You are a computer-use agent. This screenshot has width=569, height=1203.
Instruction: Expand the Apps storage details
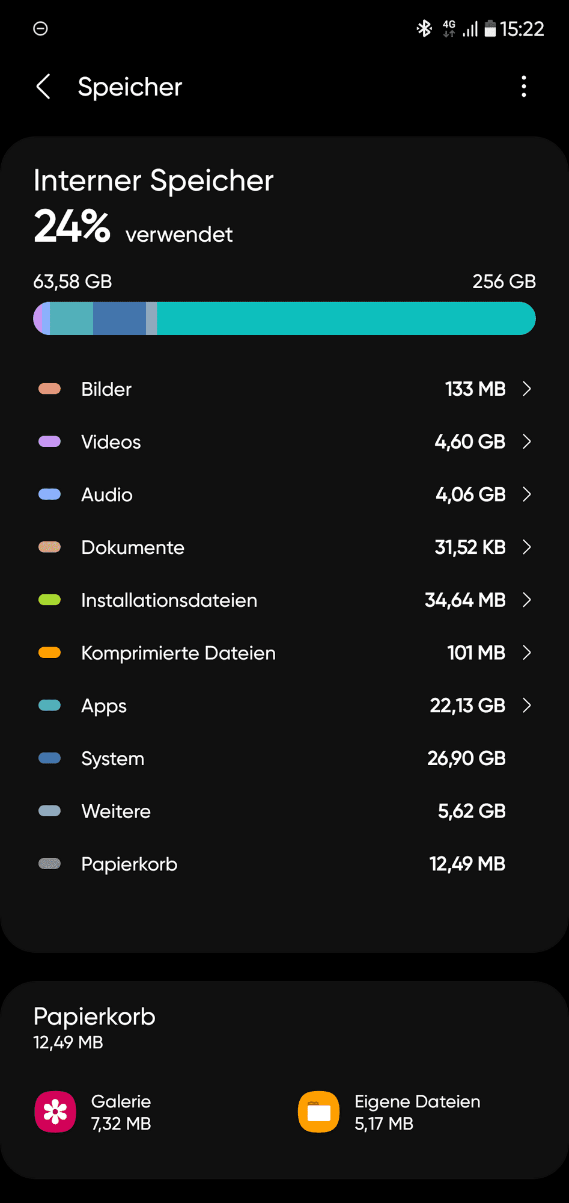(x=528, y=705)
